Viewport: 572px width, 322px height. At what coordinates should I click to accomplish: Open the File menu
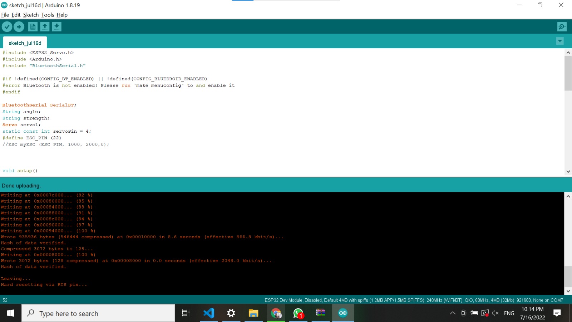point(5,15)
